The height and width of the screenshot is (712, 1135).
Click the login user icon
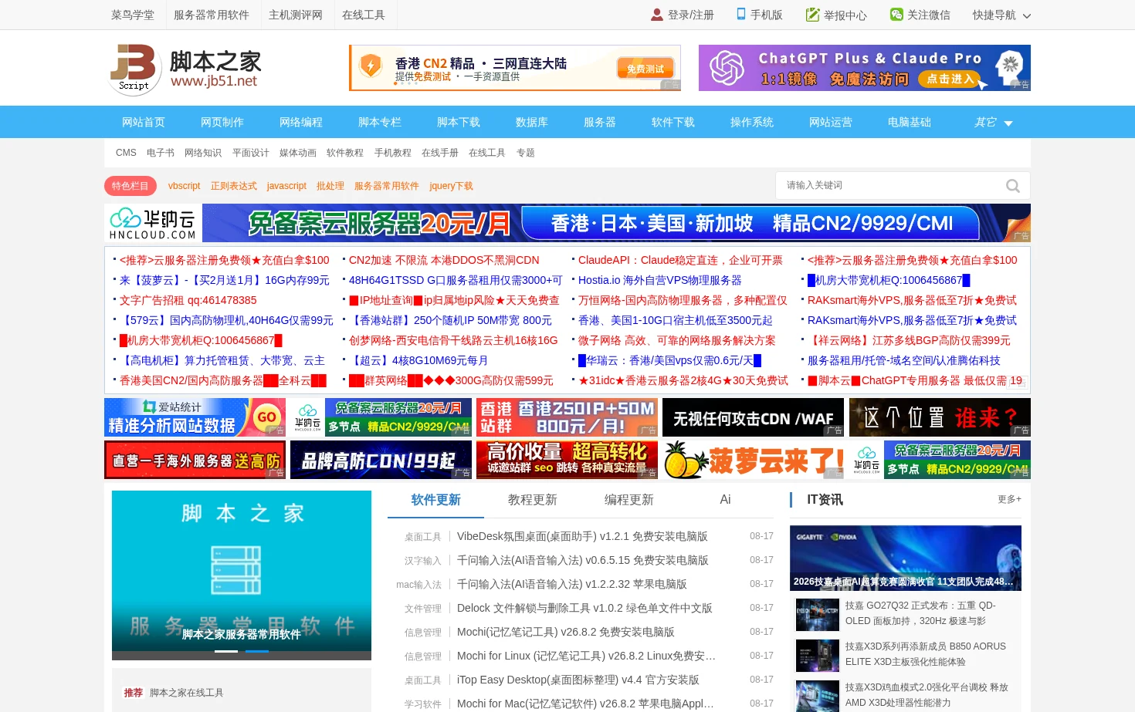pyautogui.click(x=657, y=15)
